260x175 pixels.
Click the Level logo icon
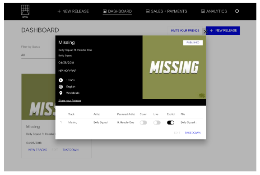[25, 11]
